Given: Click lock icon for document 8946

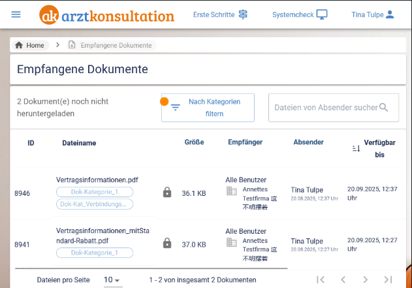Looking at the screenshot, I should tap(167, 193).
